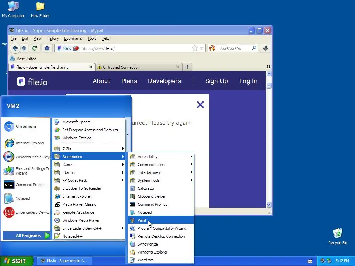This screenshot has width=355, height=266.
Task: Select the Recycle Bin desktop icon
Action: coord(338,236)
